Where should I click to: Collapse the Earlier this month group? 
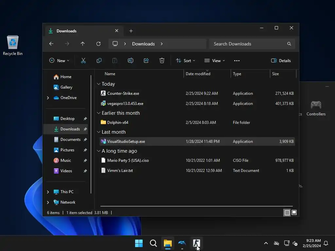[98, 113]
